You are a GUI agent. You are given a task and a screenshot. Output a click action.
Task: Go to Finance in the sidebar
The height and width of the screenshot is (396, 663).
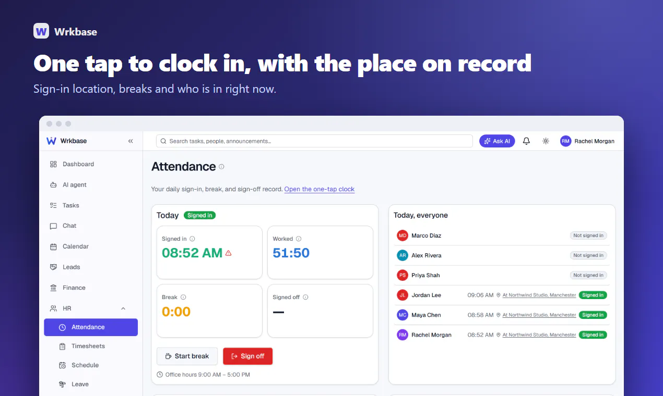tap(91, 288)
